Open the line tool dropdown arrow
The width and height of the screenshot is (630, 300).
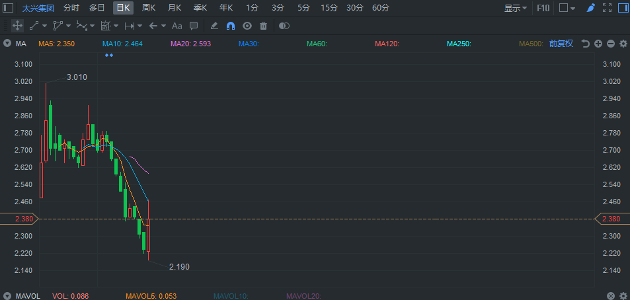tap(44, 26)
